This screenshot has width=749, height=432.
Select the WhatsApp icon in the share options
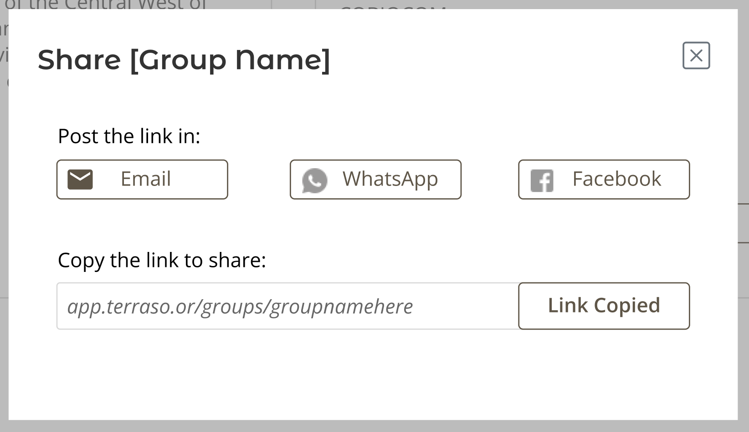pyautogui.click(x=314, y=180)
